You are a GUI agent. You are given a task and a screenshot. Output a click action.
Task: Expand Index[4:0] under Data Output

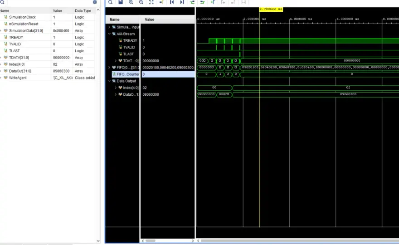click(116, 88)
